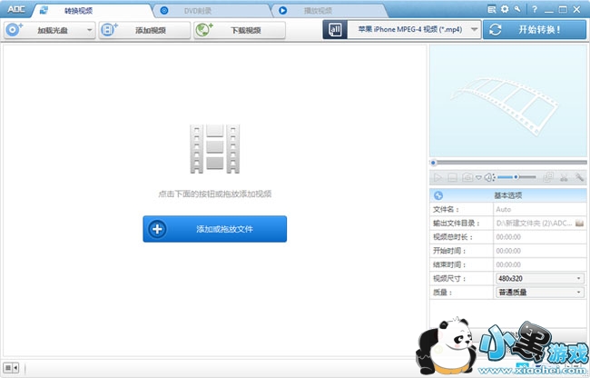Browse output folder icon
This screenshot has height=378, width=590.
tap(579, 224)
